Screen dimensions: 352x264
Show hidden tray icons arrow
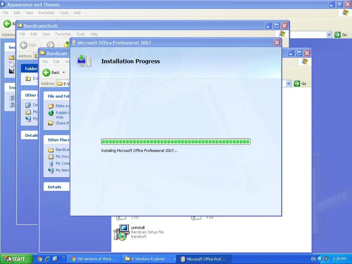point(320,259)
